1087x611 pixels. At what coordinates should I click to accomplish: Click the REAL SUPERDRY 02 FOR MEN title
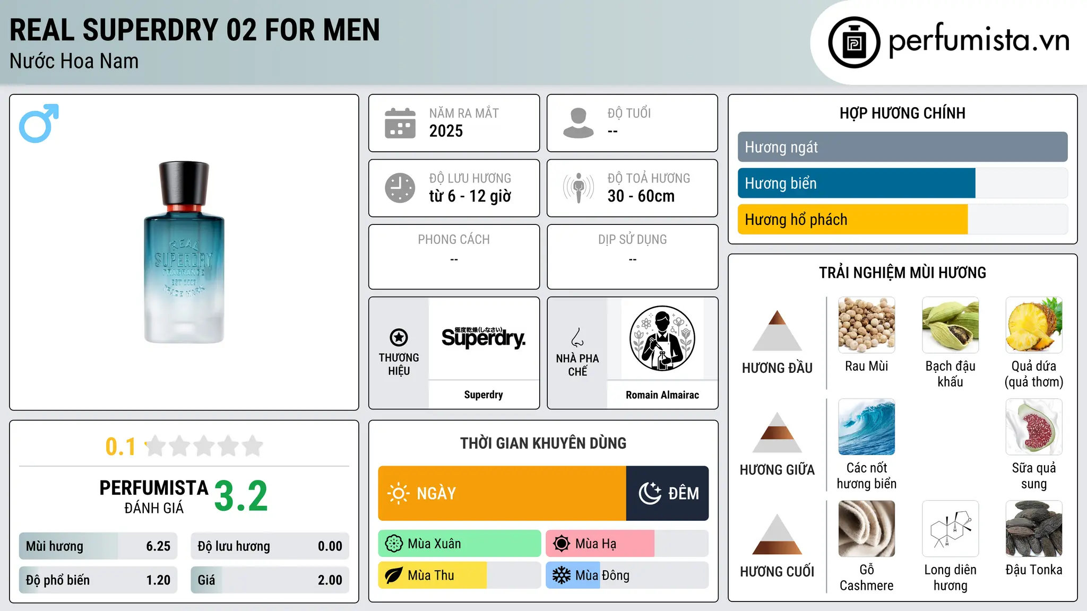[195, 30]
